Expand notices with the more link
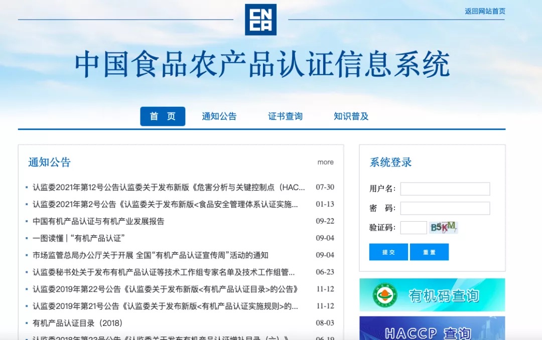Screen dimensions: 542x340 pos(325,162)
